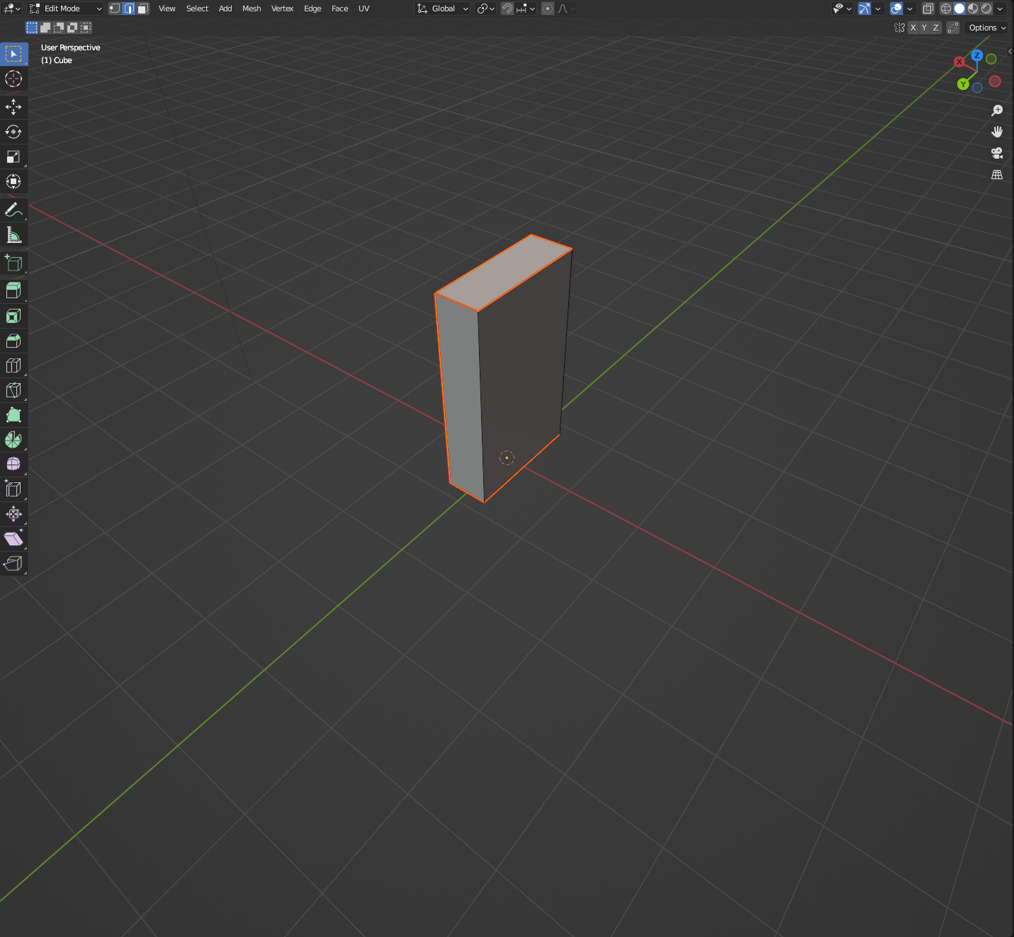This screenshot has height=937, width=1014.
Task: Expand the overlays options arrow
Action: pyautogui.click(x=910, y=8)
